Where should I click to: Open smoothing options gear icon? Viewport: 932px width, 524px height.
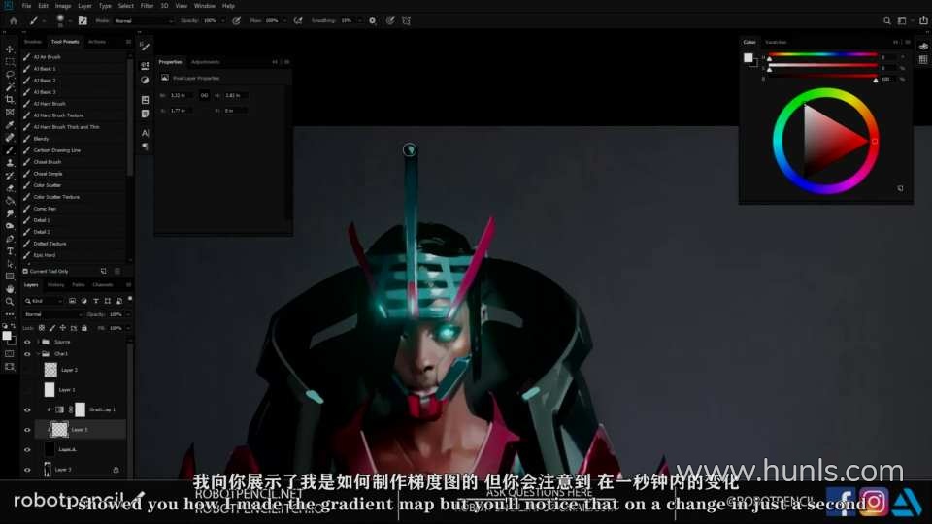[x=372, y=20]
